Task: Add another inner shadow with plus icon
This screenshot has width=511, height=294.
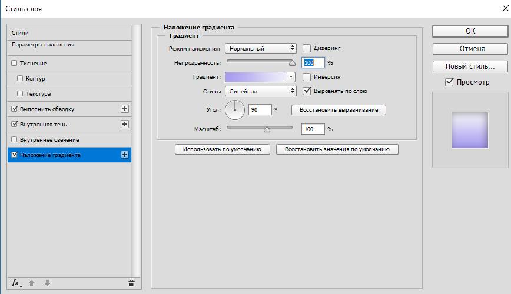Action: (124, 124)
